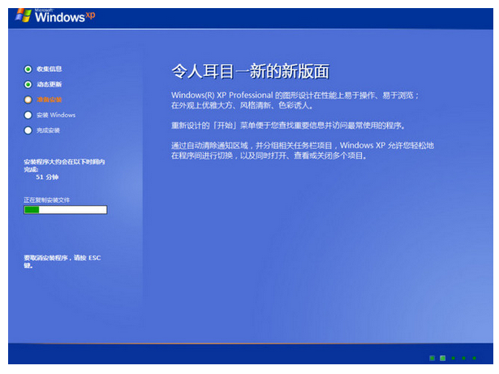Click the Windows XP logo flag
This screenshot has height=374, width=499.
24,15
